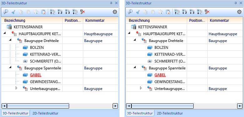Expand to level 3 icon in the right panel
The width and height of the screenshot is (244, 117).
point(192,12)
